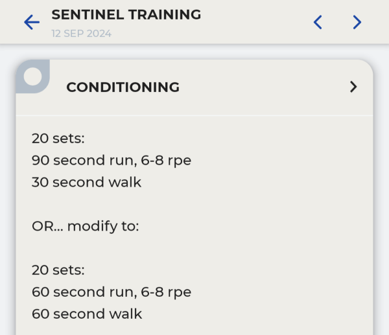389x335 pixels.
Task: Click the SENTINEL TRAINING page title
Action: point(126,15)
